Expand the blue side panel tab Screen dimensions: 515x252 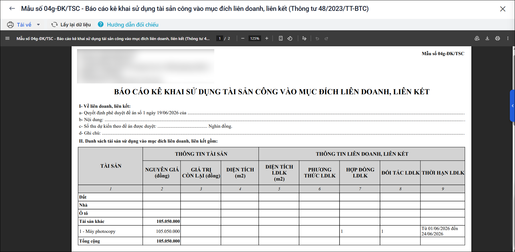click(512, 106)
